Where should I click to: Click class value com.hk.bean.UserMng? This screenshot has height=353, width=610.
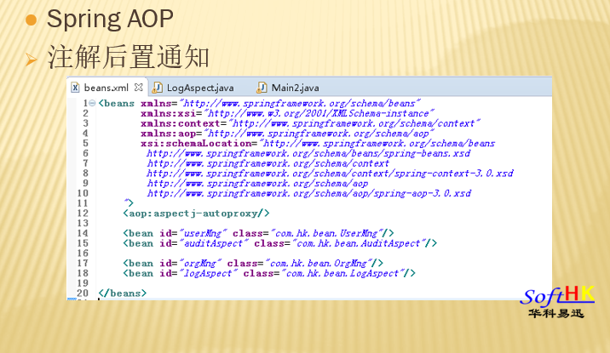pos(326,233)
